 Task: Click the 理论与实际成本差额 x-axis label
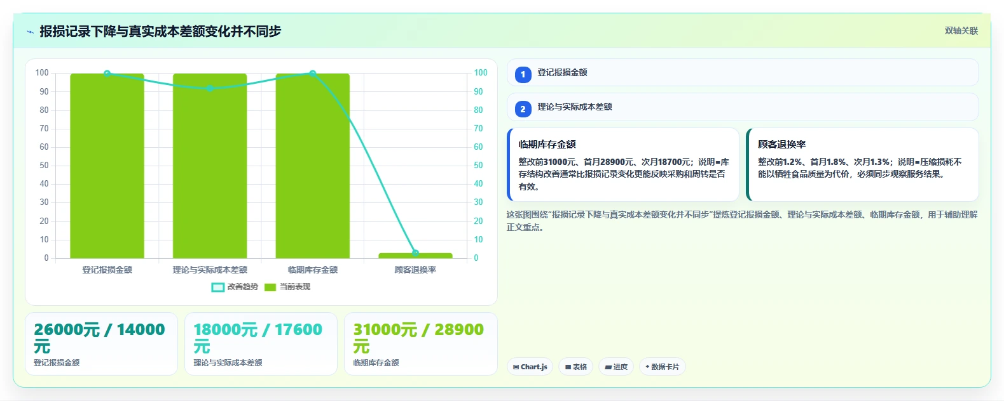(210, 270)
